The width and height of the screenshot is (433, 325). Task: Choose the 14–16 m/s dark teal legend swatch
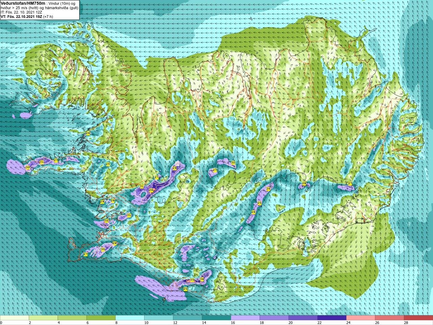(x=216, y=318)
